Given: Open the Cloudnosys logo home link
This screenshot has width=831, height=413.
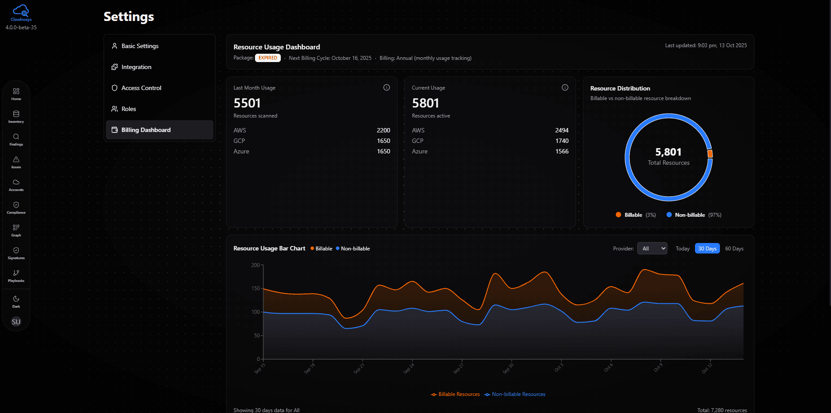Looking at the screenshot, I should [x=21, y=13].
